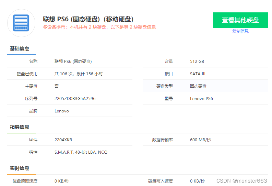Image resolution: width=272 pixels, height=186 pixels.
Task: Click the usage value 共 106 次，累计 156 小时
Action: tap(79, 74)
